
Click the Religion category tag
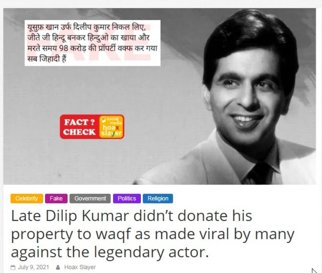tap(158, 198)
